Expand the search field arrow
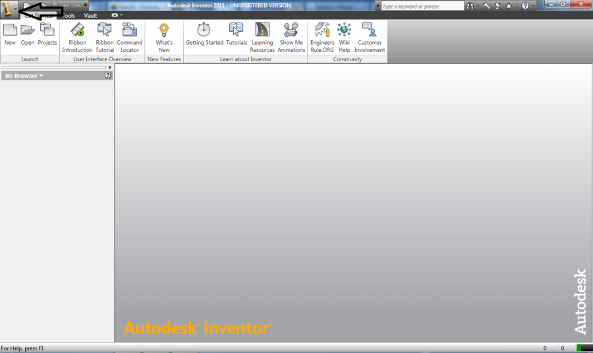Screen dimensions: 593x353 click(x=378, y=6)
